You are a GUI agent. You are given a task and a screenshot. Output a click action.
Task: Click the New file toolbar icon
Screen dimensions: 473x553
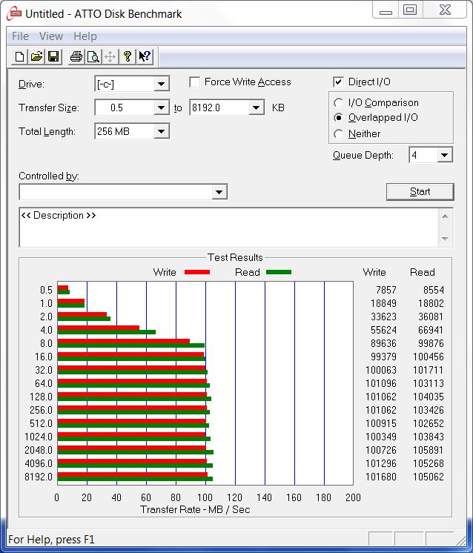point(20,56)
